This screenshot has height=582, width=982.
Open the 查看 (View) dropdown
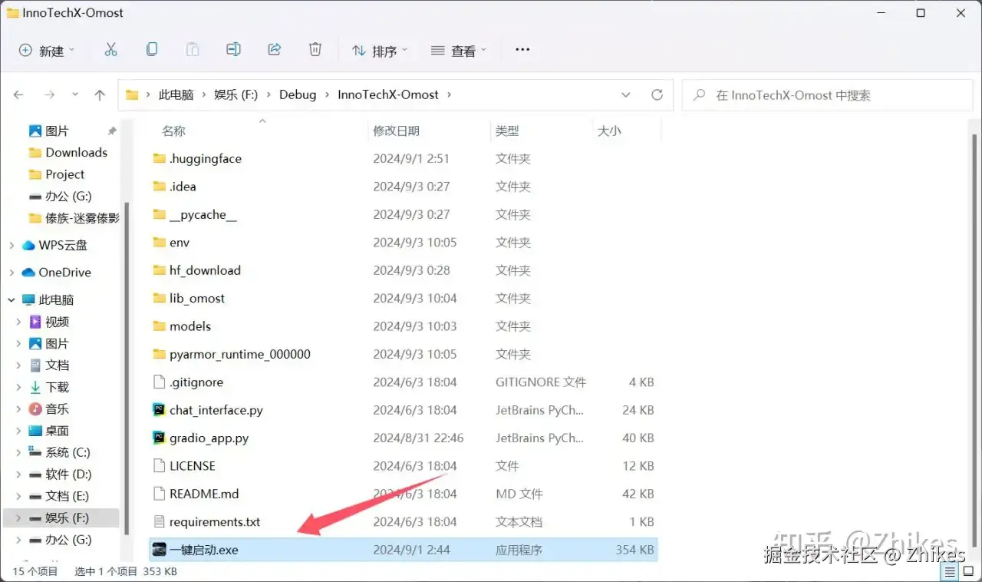[459, 51]
